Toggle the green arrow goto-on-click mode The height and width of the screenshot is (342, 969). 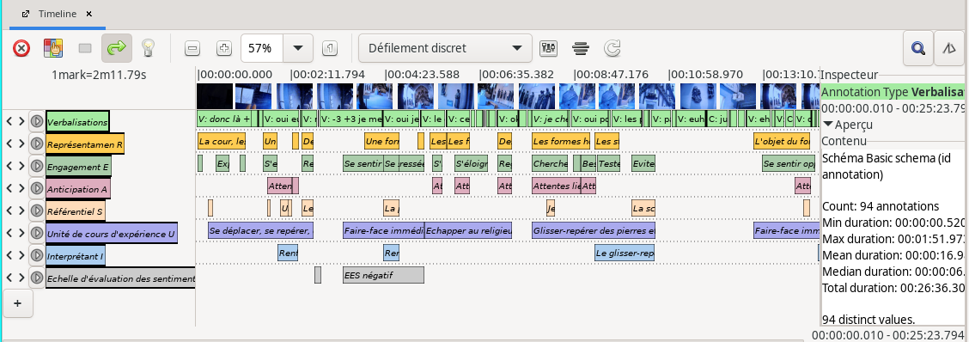click(x=117, y=48)
